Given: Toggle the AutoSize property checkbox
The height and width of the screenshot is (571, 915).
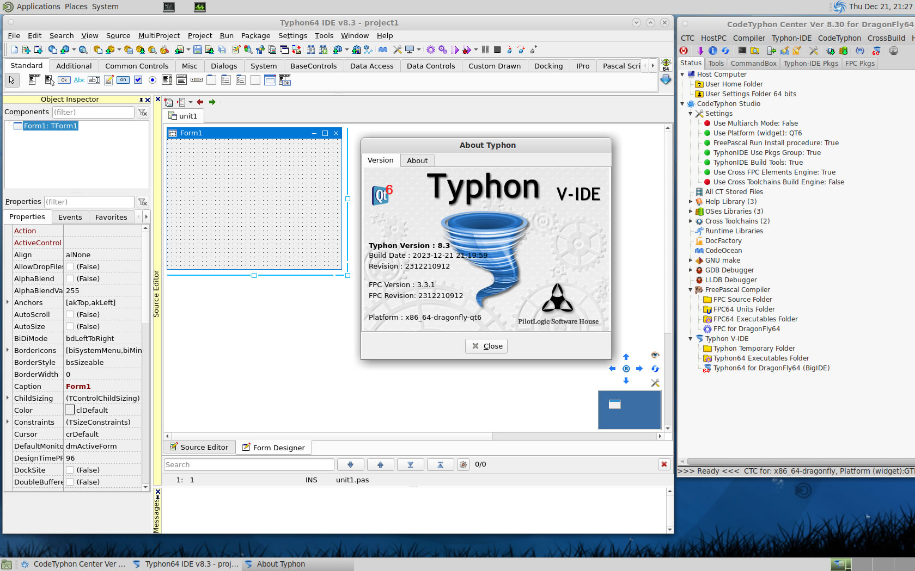Looking at the screenshot, I should [x=70, y=326].
